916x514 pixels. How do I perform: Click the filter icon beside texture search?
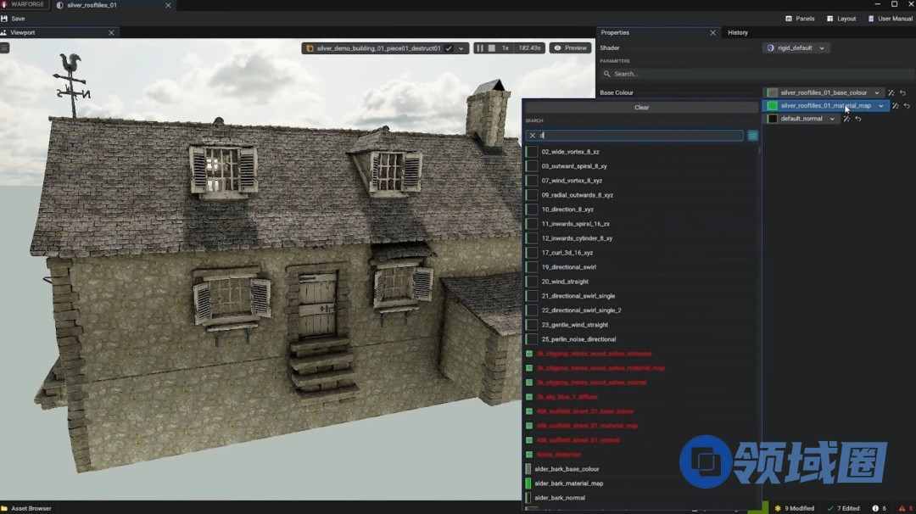click(x=752, y=136)
